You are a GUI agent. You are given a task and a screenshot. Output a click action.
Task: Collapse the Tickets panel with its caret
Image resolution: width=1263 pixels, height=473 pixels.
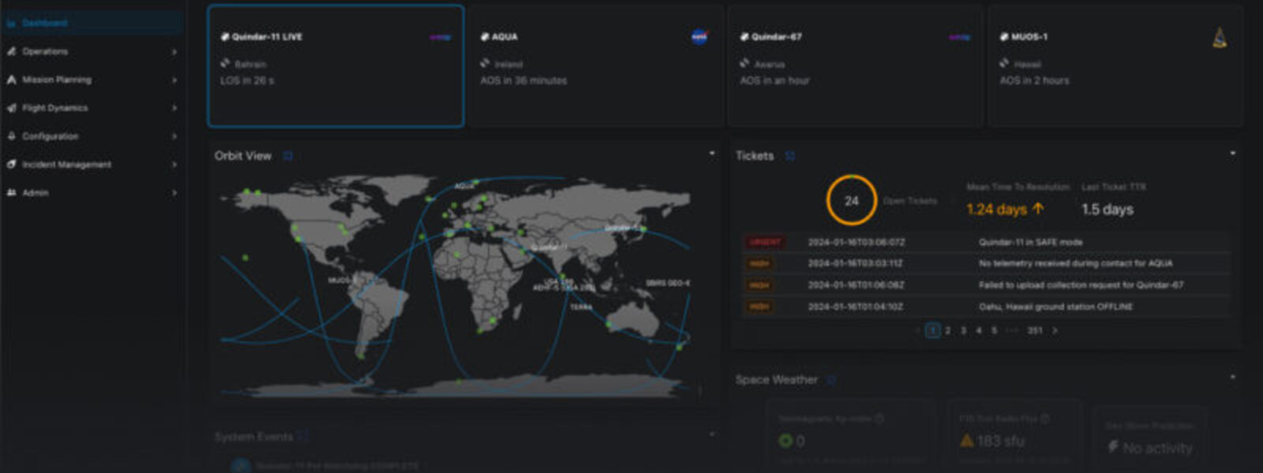[1233, 153]
